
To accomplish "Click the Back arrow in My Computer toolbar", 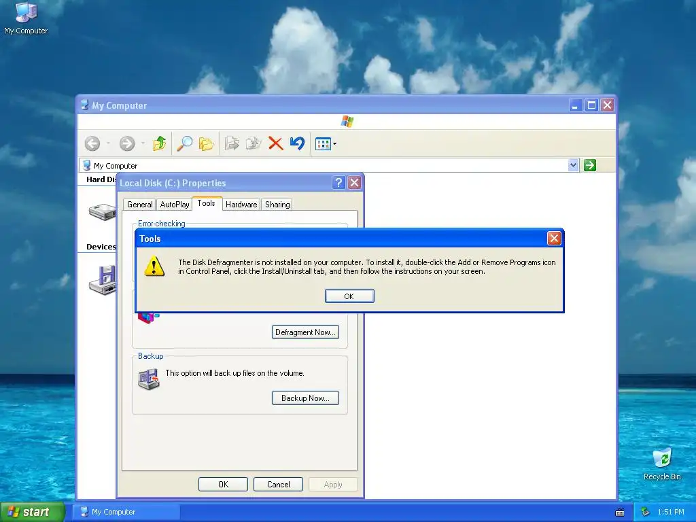I will click(92, 143).
